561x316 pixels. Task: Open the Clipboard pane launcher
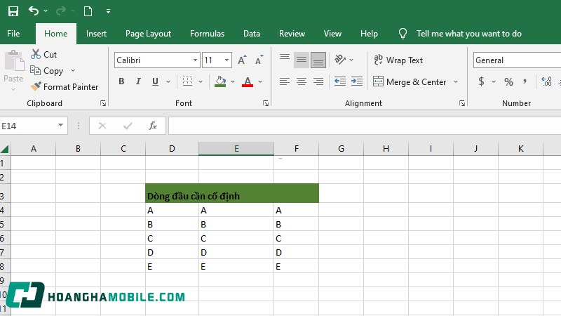(x=103, y=103)
